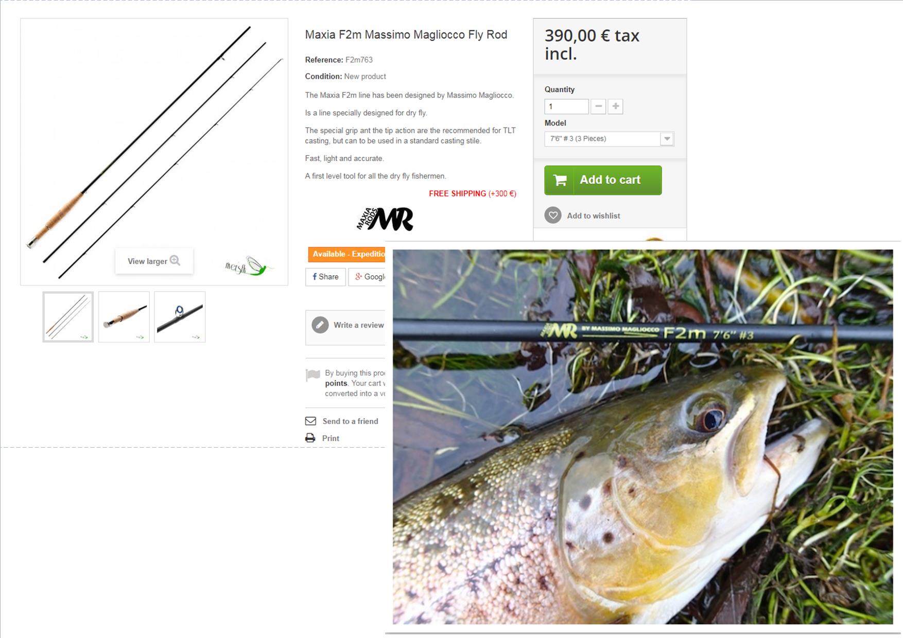Share the product on Google Plus
The width and height of the screenshot is (903, 638).
[367, 277]
